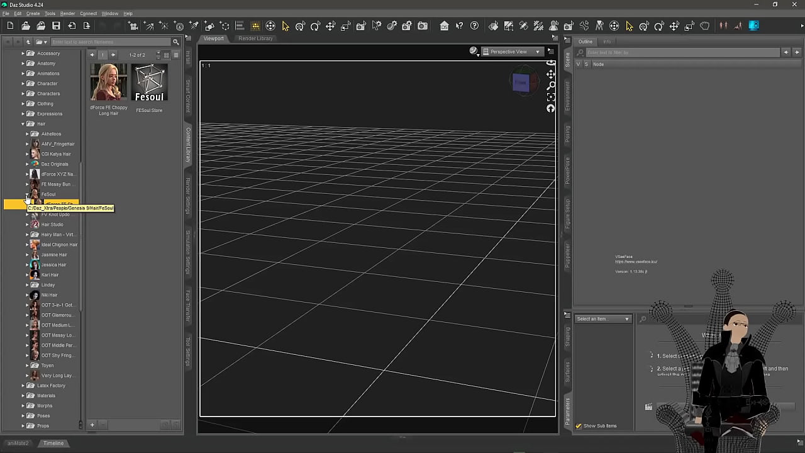This screenshot has height=453, width=805.
Task: Toggle the Show Sub Items checkbox
Action: click(x=579, y=426)
